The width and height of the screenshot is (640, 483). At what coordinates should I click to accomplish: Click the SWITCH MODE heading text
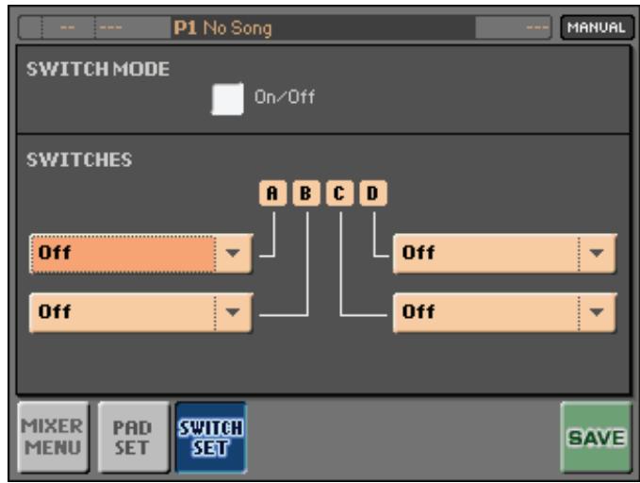98,69
